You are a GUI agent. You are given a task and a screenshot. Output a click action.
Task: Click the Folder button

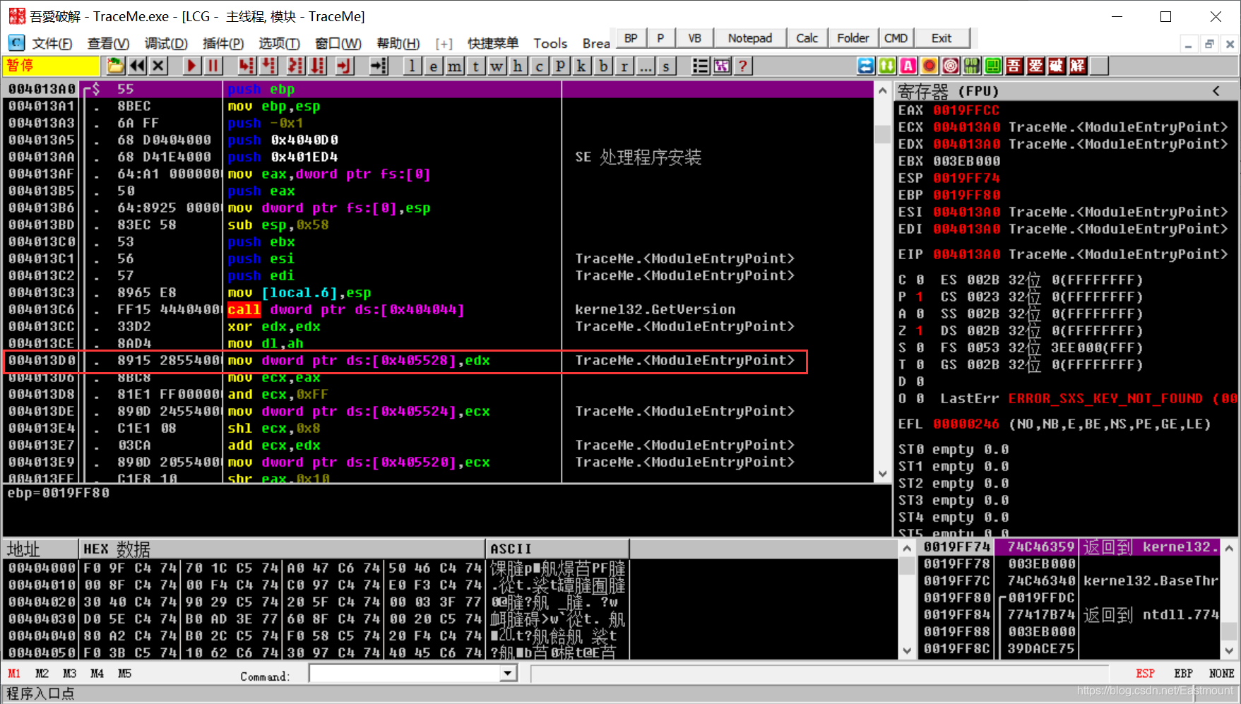(x=853, y=38)
